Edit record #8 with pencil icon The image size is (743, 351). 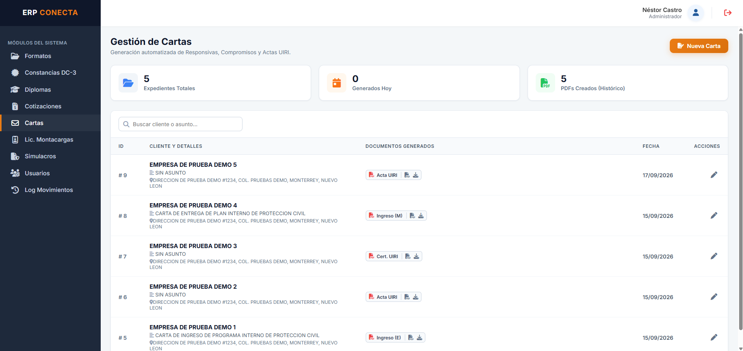[714, 216]
